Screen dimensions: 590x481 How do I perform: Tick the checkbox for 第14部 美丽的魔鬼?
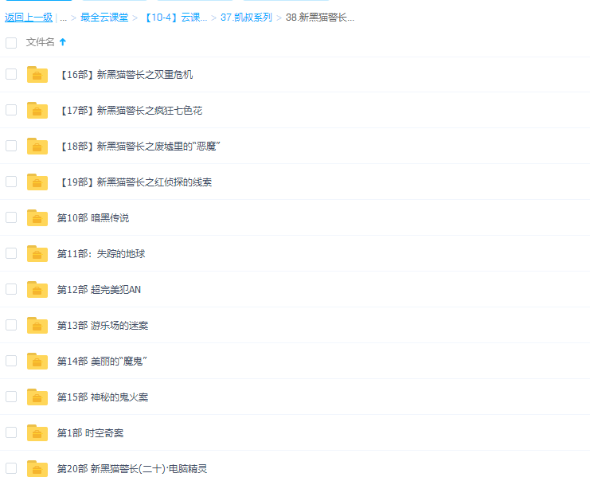11,361
